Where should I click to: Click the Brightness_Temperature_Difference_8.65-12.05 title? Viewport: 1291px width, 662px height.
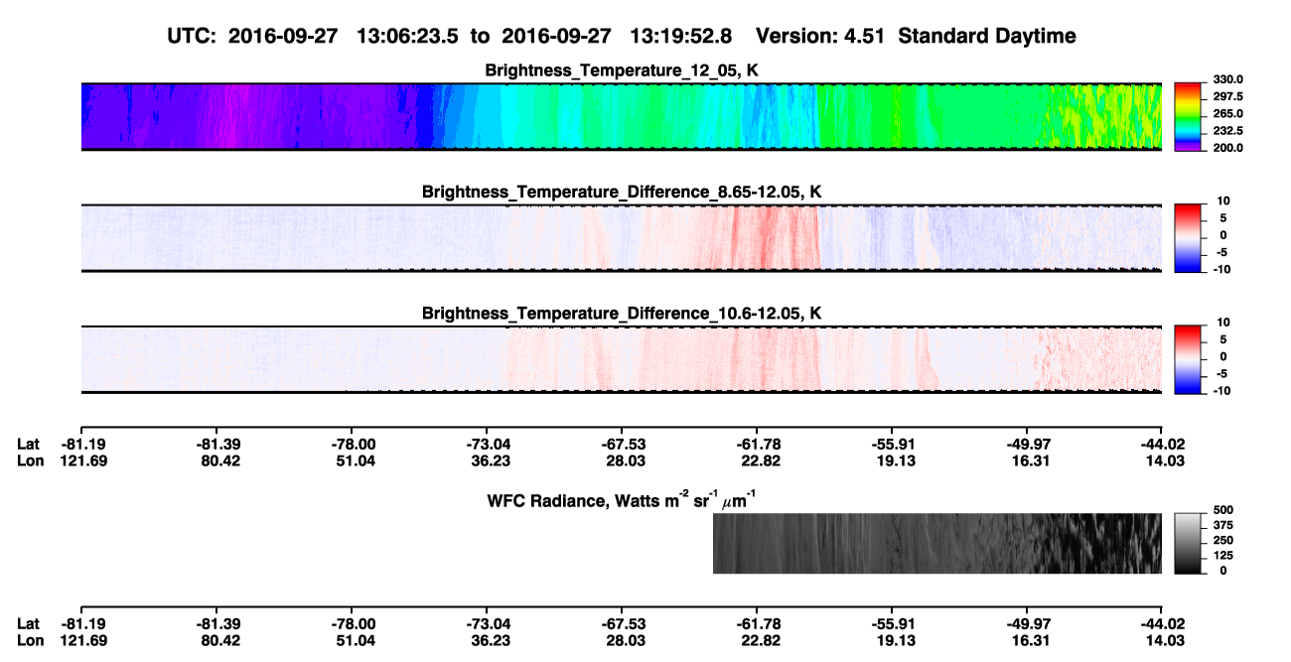622,191
